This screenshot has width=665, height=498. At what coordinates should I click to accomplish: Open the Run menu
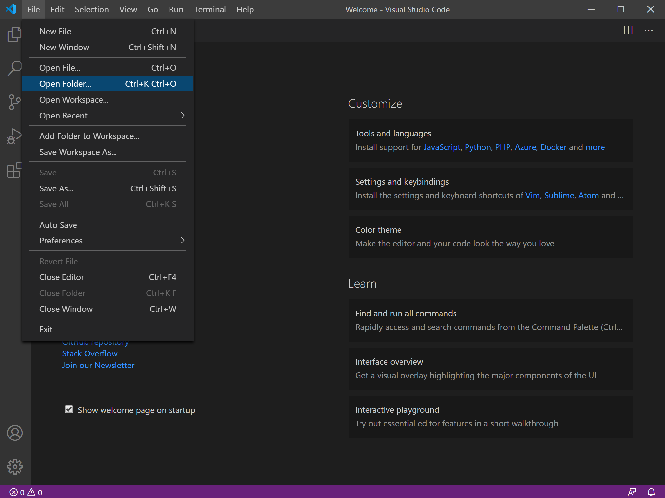tap(176, 9)
